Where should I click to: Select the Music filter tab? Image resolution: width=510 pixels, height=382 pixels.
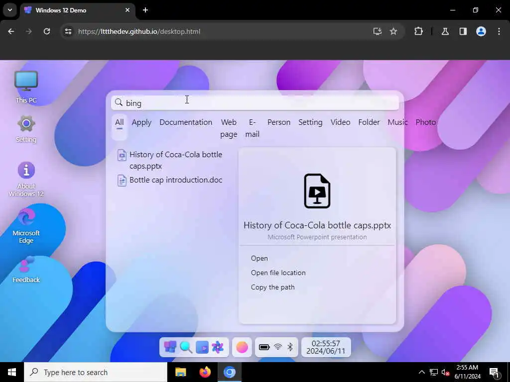point(397,122)
